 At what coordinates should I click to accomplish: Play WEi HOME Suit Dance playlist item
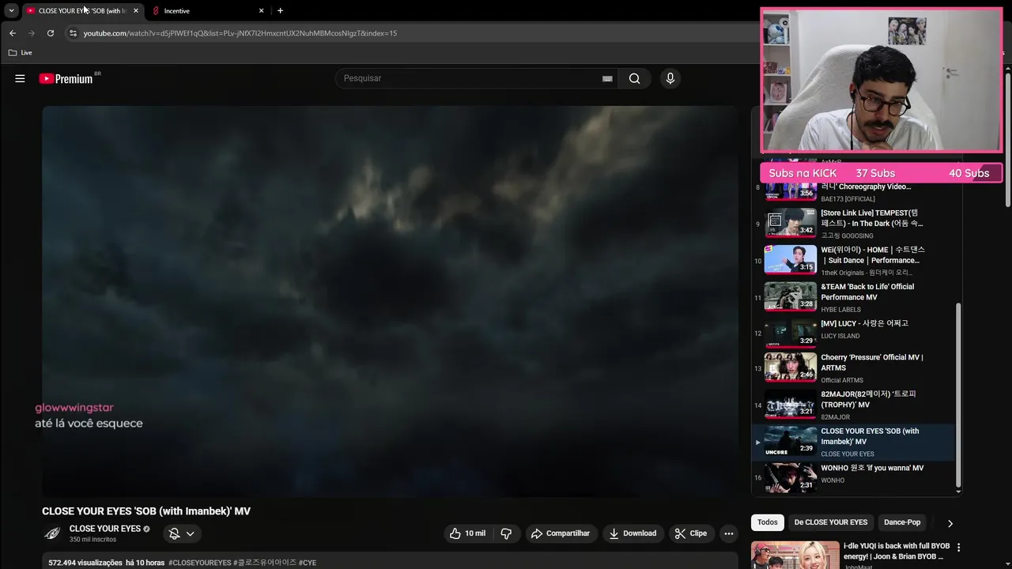point(854,261)
